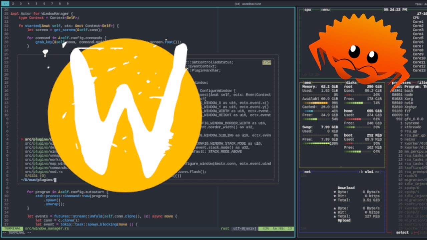Image resolution: width=427 pixels, height=240 pixels.
Task: Switch to workspace tag 2
Action: 13,4
